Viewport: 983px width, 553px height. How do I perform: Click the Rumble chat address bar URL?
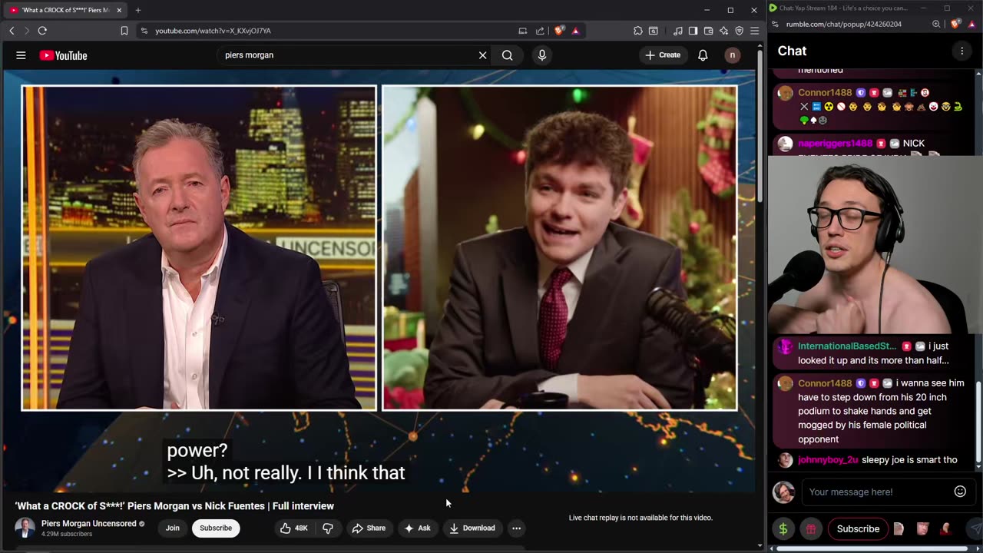844,25
